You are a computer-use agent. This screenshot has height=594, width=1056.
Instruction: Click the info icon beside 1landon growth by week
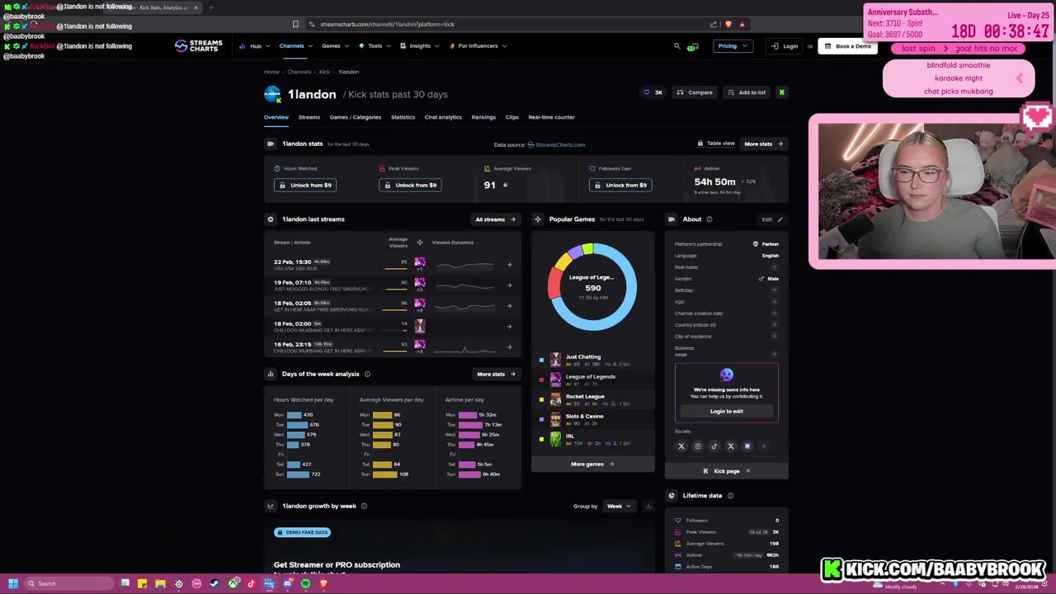click(364, 506)
